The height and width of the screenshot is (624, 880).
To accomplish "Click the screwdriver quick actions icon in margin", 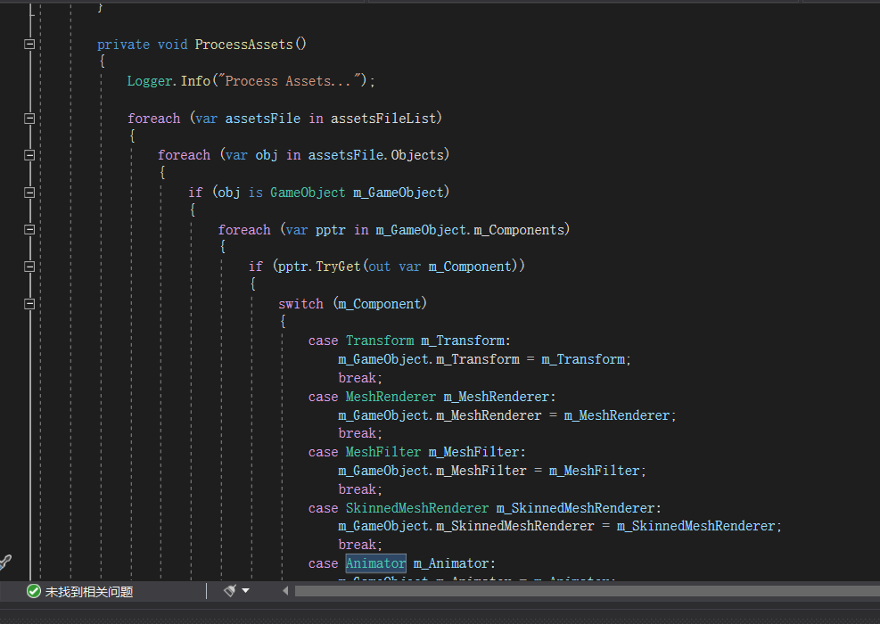I will [4, 562].
